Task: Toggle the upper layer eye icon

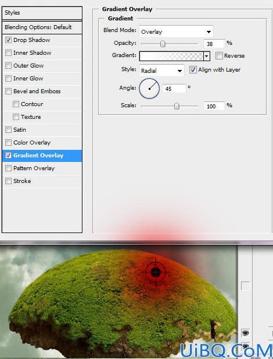Action: point(245,333)
